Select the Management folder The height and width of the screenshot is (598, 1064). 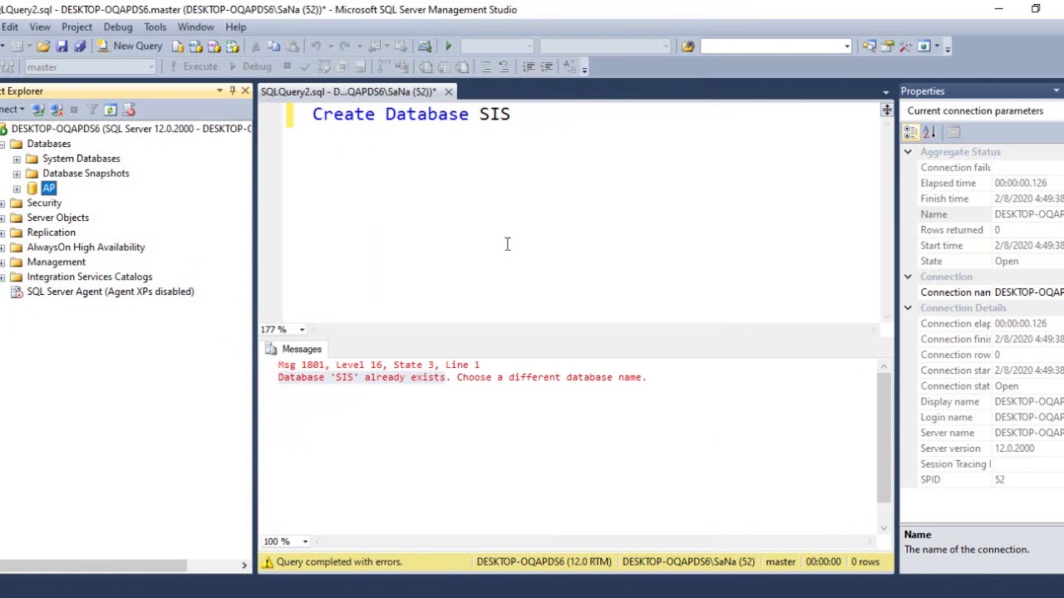point(56,262)
